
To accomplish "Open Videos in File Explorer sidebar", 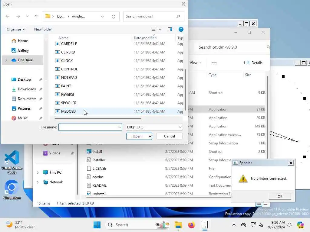I will (x=51, y=153).
